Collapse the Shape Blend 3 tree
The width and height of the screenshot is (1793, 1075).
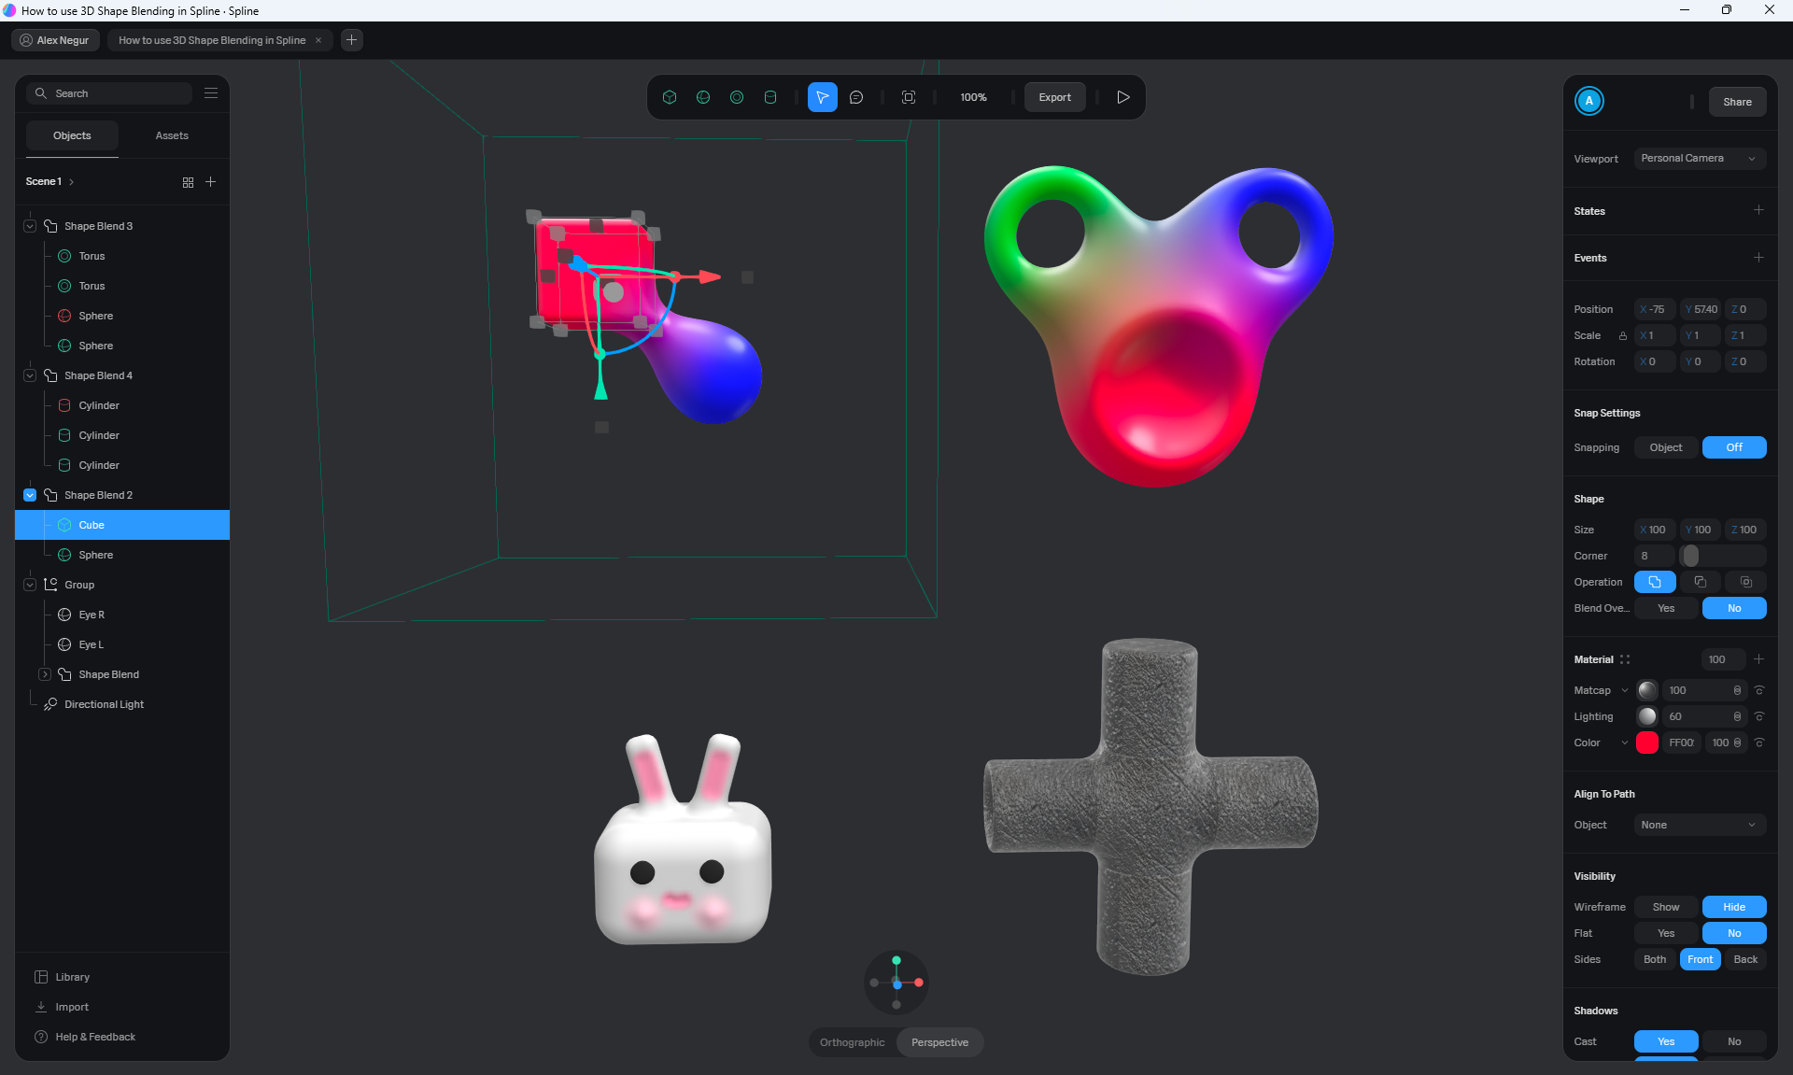pos(30,226)
